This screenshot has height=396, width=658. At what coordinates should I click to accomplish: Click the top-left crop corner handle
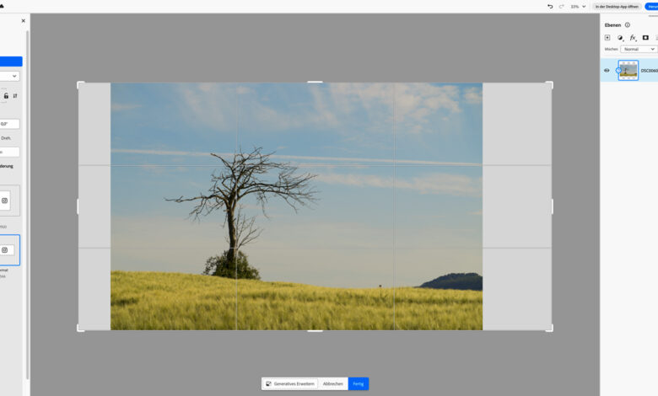81,85
